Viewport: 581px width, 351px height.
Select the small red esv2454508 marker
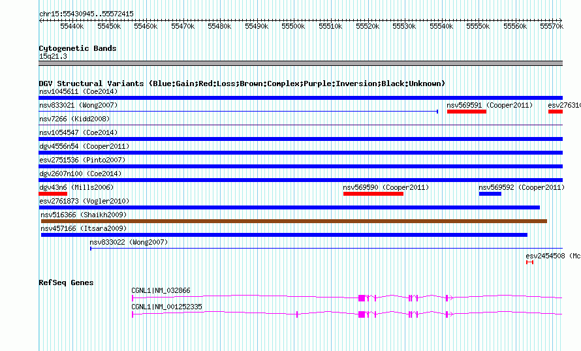530,262
